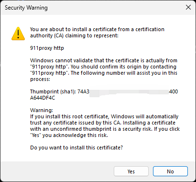Close the Security Warning dialog
Screen dimensions: 196x182
point(188,7)
